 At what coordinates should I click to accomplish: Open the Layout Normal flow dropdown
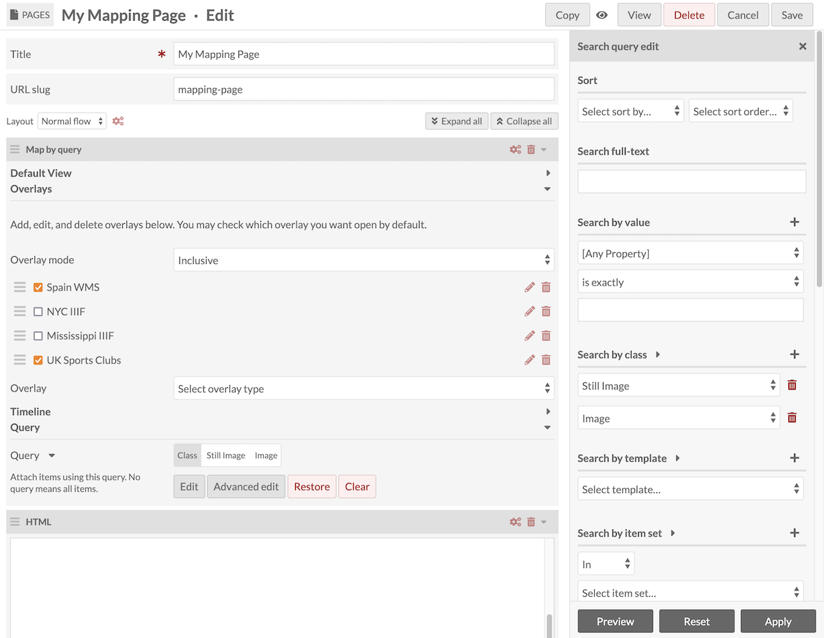(x=72, y=121)
